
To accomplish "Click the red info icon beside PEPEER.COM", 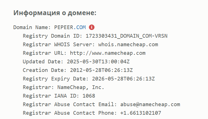I will (x=92, y=27).
